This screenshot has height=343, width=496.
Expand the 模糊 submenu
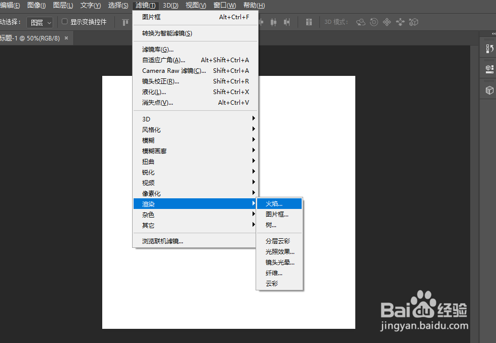(195, 140)
